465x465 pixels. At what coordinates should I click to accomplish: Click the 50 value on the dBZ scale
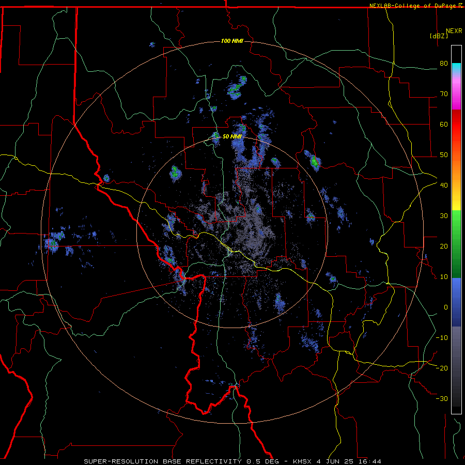444,155
